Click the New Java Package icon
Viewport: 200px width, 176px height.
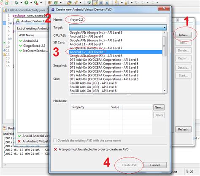point(50,3)
